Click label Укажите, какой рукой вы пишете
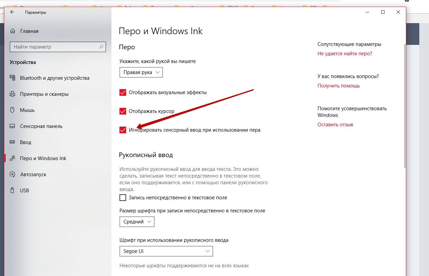 click(158, 61)
